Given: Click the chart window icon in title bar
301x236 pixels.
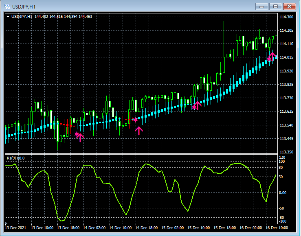Looking at the screenshot, I should tap(8, 7).
